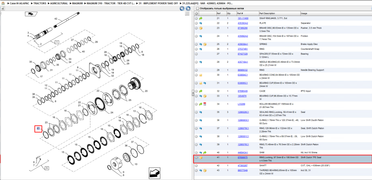Screen dimensions: 372x180
Task: Open part number link for PLATE row 22
Action: (243, 23)
